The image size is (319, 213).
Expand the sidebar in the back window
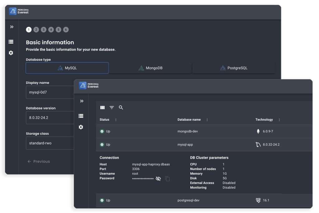coord(12,27)
